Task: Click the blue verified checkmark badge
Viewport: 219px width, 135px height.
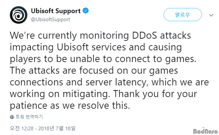Action: pyautogui.click(x=86, y=11)
